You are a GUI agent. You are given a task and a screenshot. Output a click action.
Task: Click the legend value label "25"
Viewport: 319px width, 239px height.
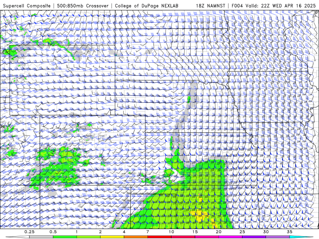click(x=242, y=232)
